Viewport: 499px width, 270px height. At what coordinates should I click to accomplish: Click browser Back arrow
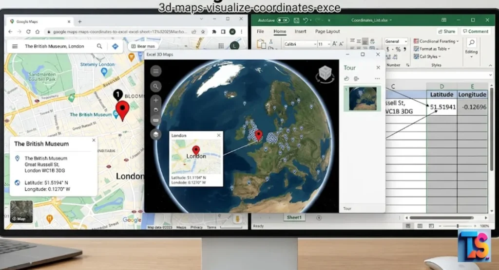click(10, 32)
